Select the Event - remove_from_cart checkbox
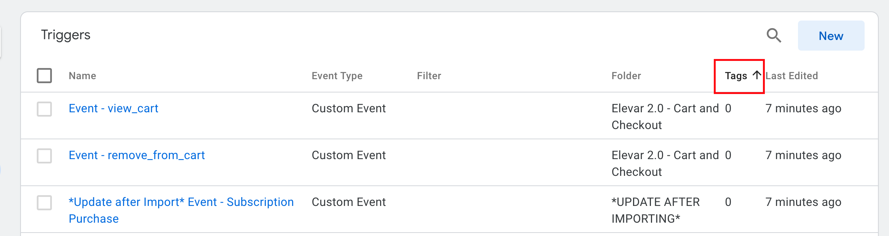889x236 pixels. click(45, 156)
